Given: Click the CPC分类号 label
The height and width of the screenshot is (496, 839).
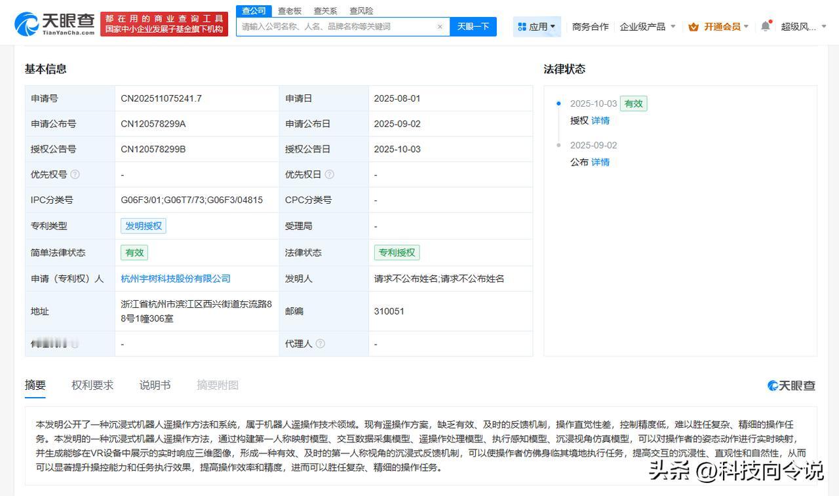Looking at the screenshot, I should [x=308, y=200].
